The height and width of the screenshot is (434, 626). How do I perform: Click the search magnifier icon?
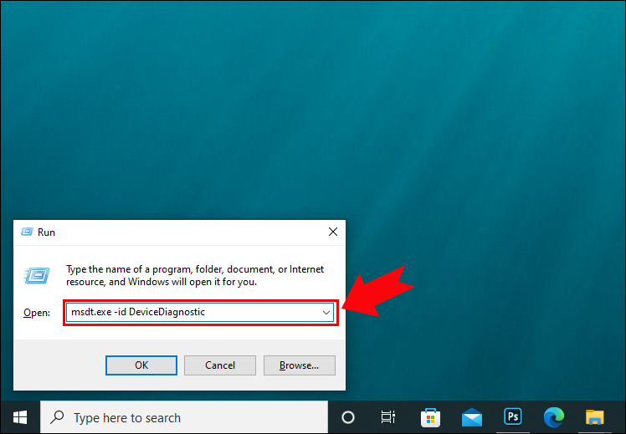coord(57,417)
